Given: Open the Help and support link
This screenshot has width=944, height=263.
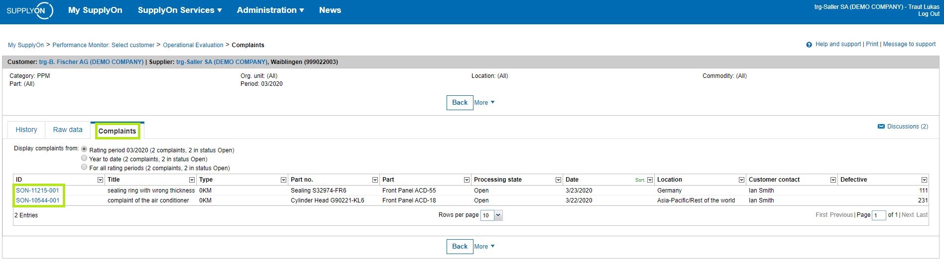Looking at the screenshot, I should click(838, 44).
